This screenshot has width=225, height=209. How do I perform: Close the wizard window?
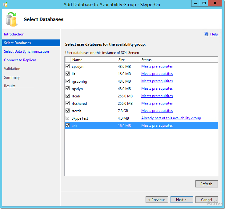click(x=215, y=3)
